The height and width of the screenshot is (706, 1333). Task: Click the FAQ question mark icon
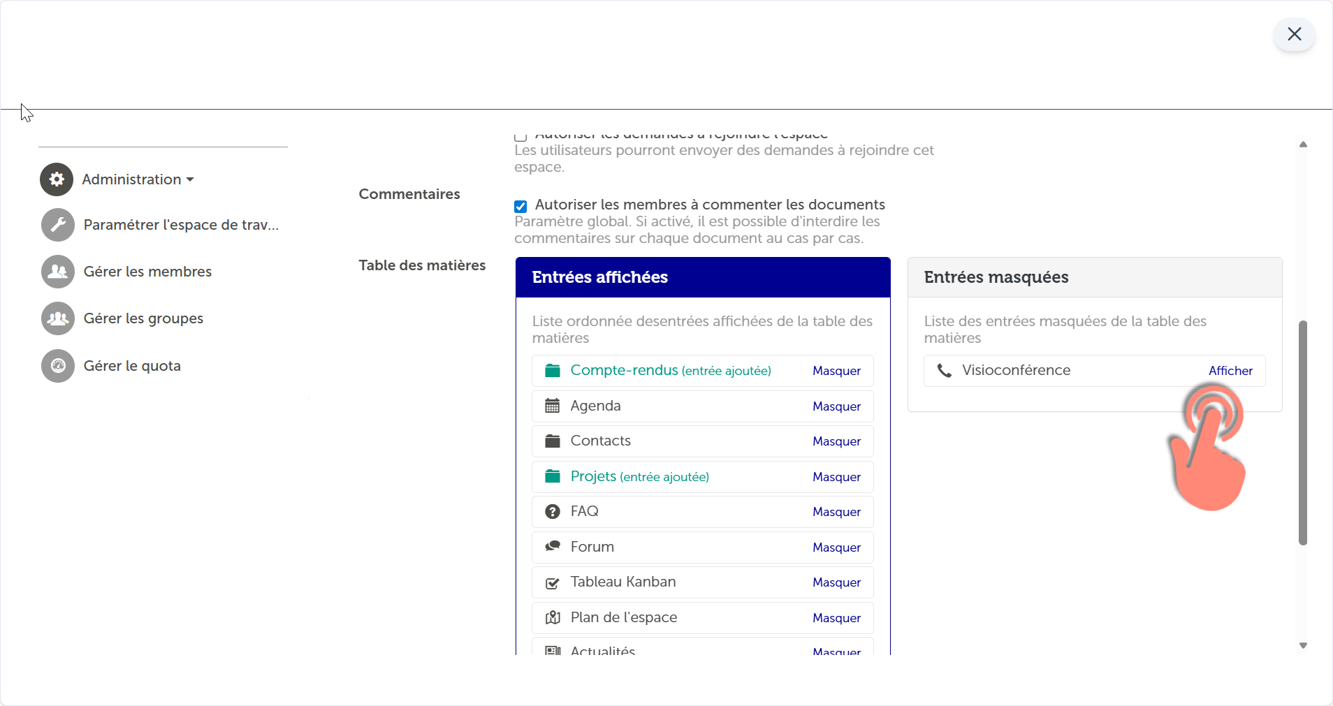point(553,512)
